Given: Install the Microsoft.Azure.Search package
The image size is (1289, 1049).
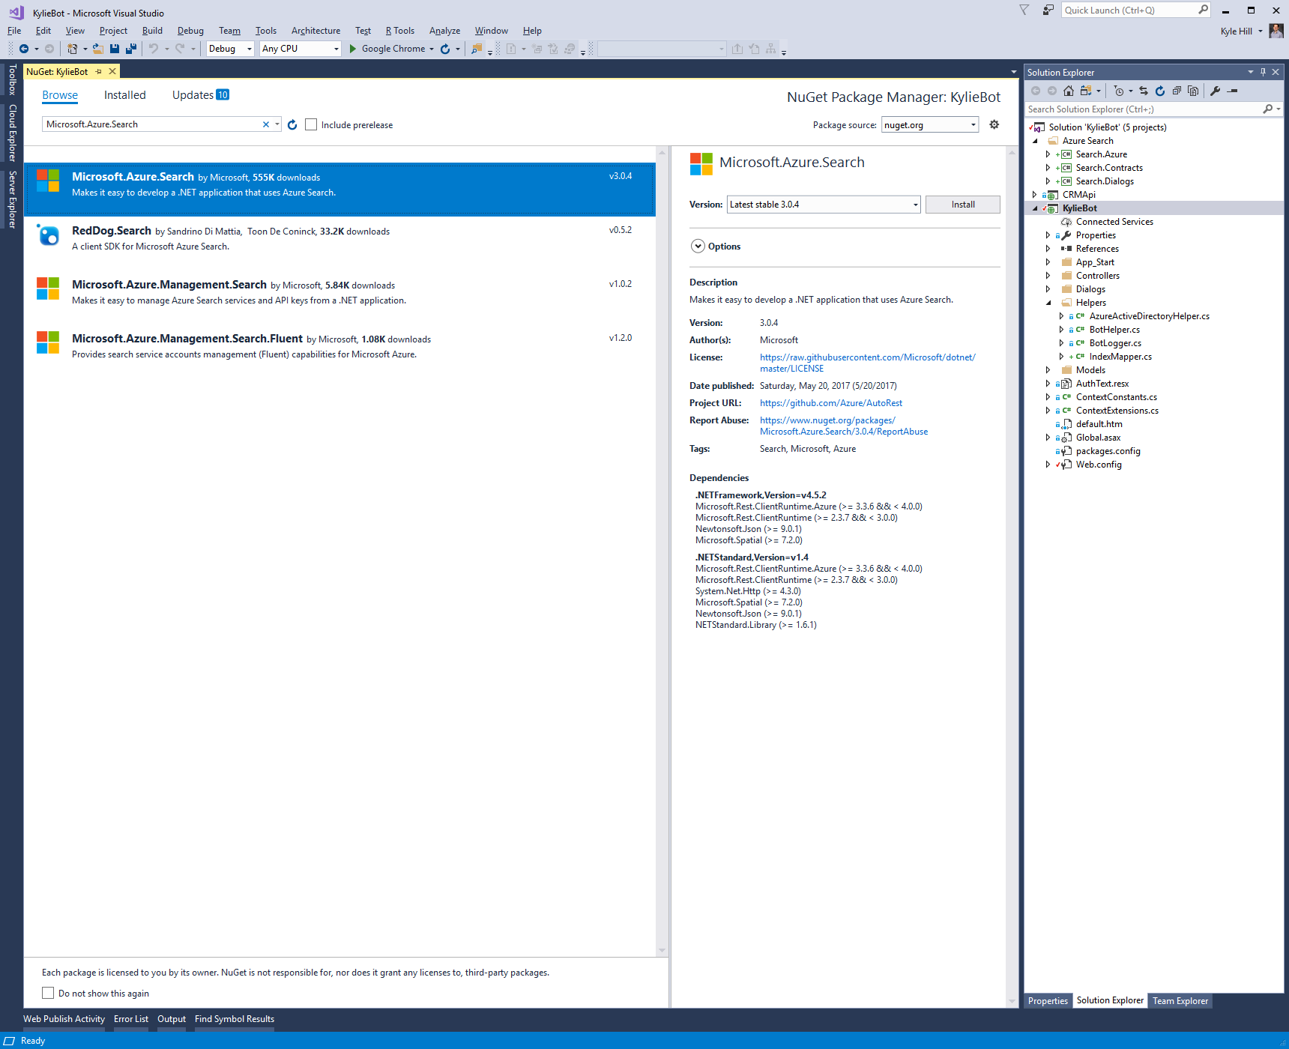Looking at the screenshot, I should tap(963, 205).
